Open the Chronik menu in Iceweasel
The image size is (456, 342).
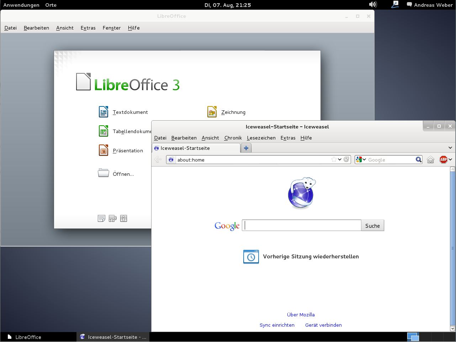click(233, 138)
